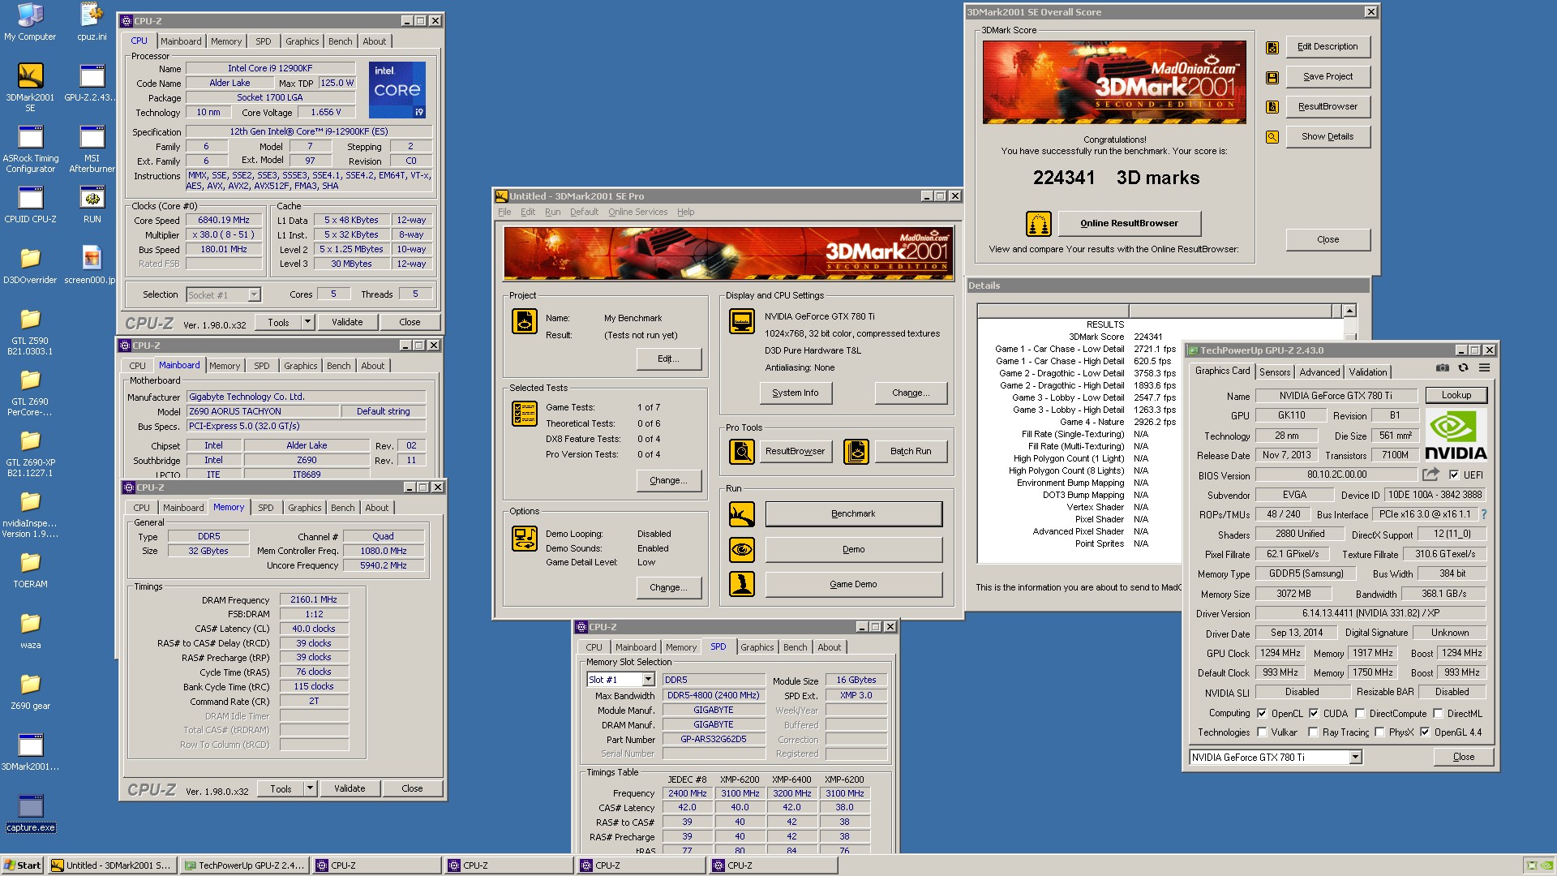Open D3DOverrider folder on desktop
Image resolution: width=1557 pixels, height=876 pixels.
pyautogui.click(x=30, y=265)
